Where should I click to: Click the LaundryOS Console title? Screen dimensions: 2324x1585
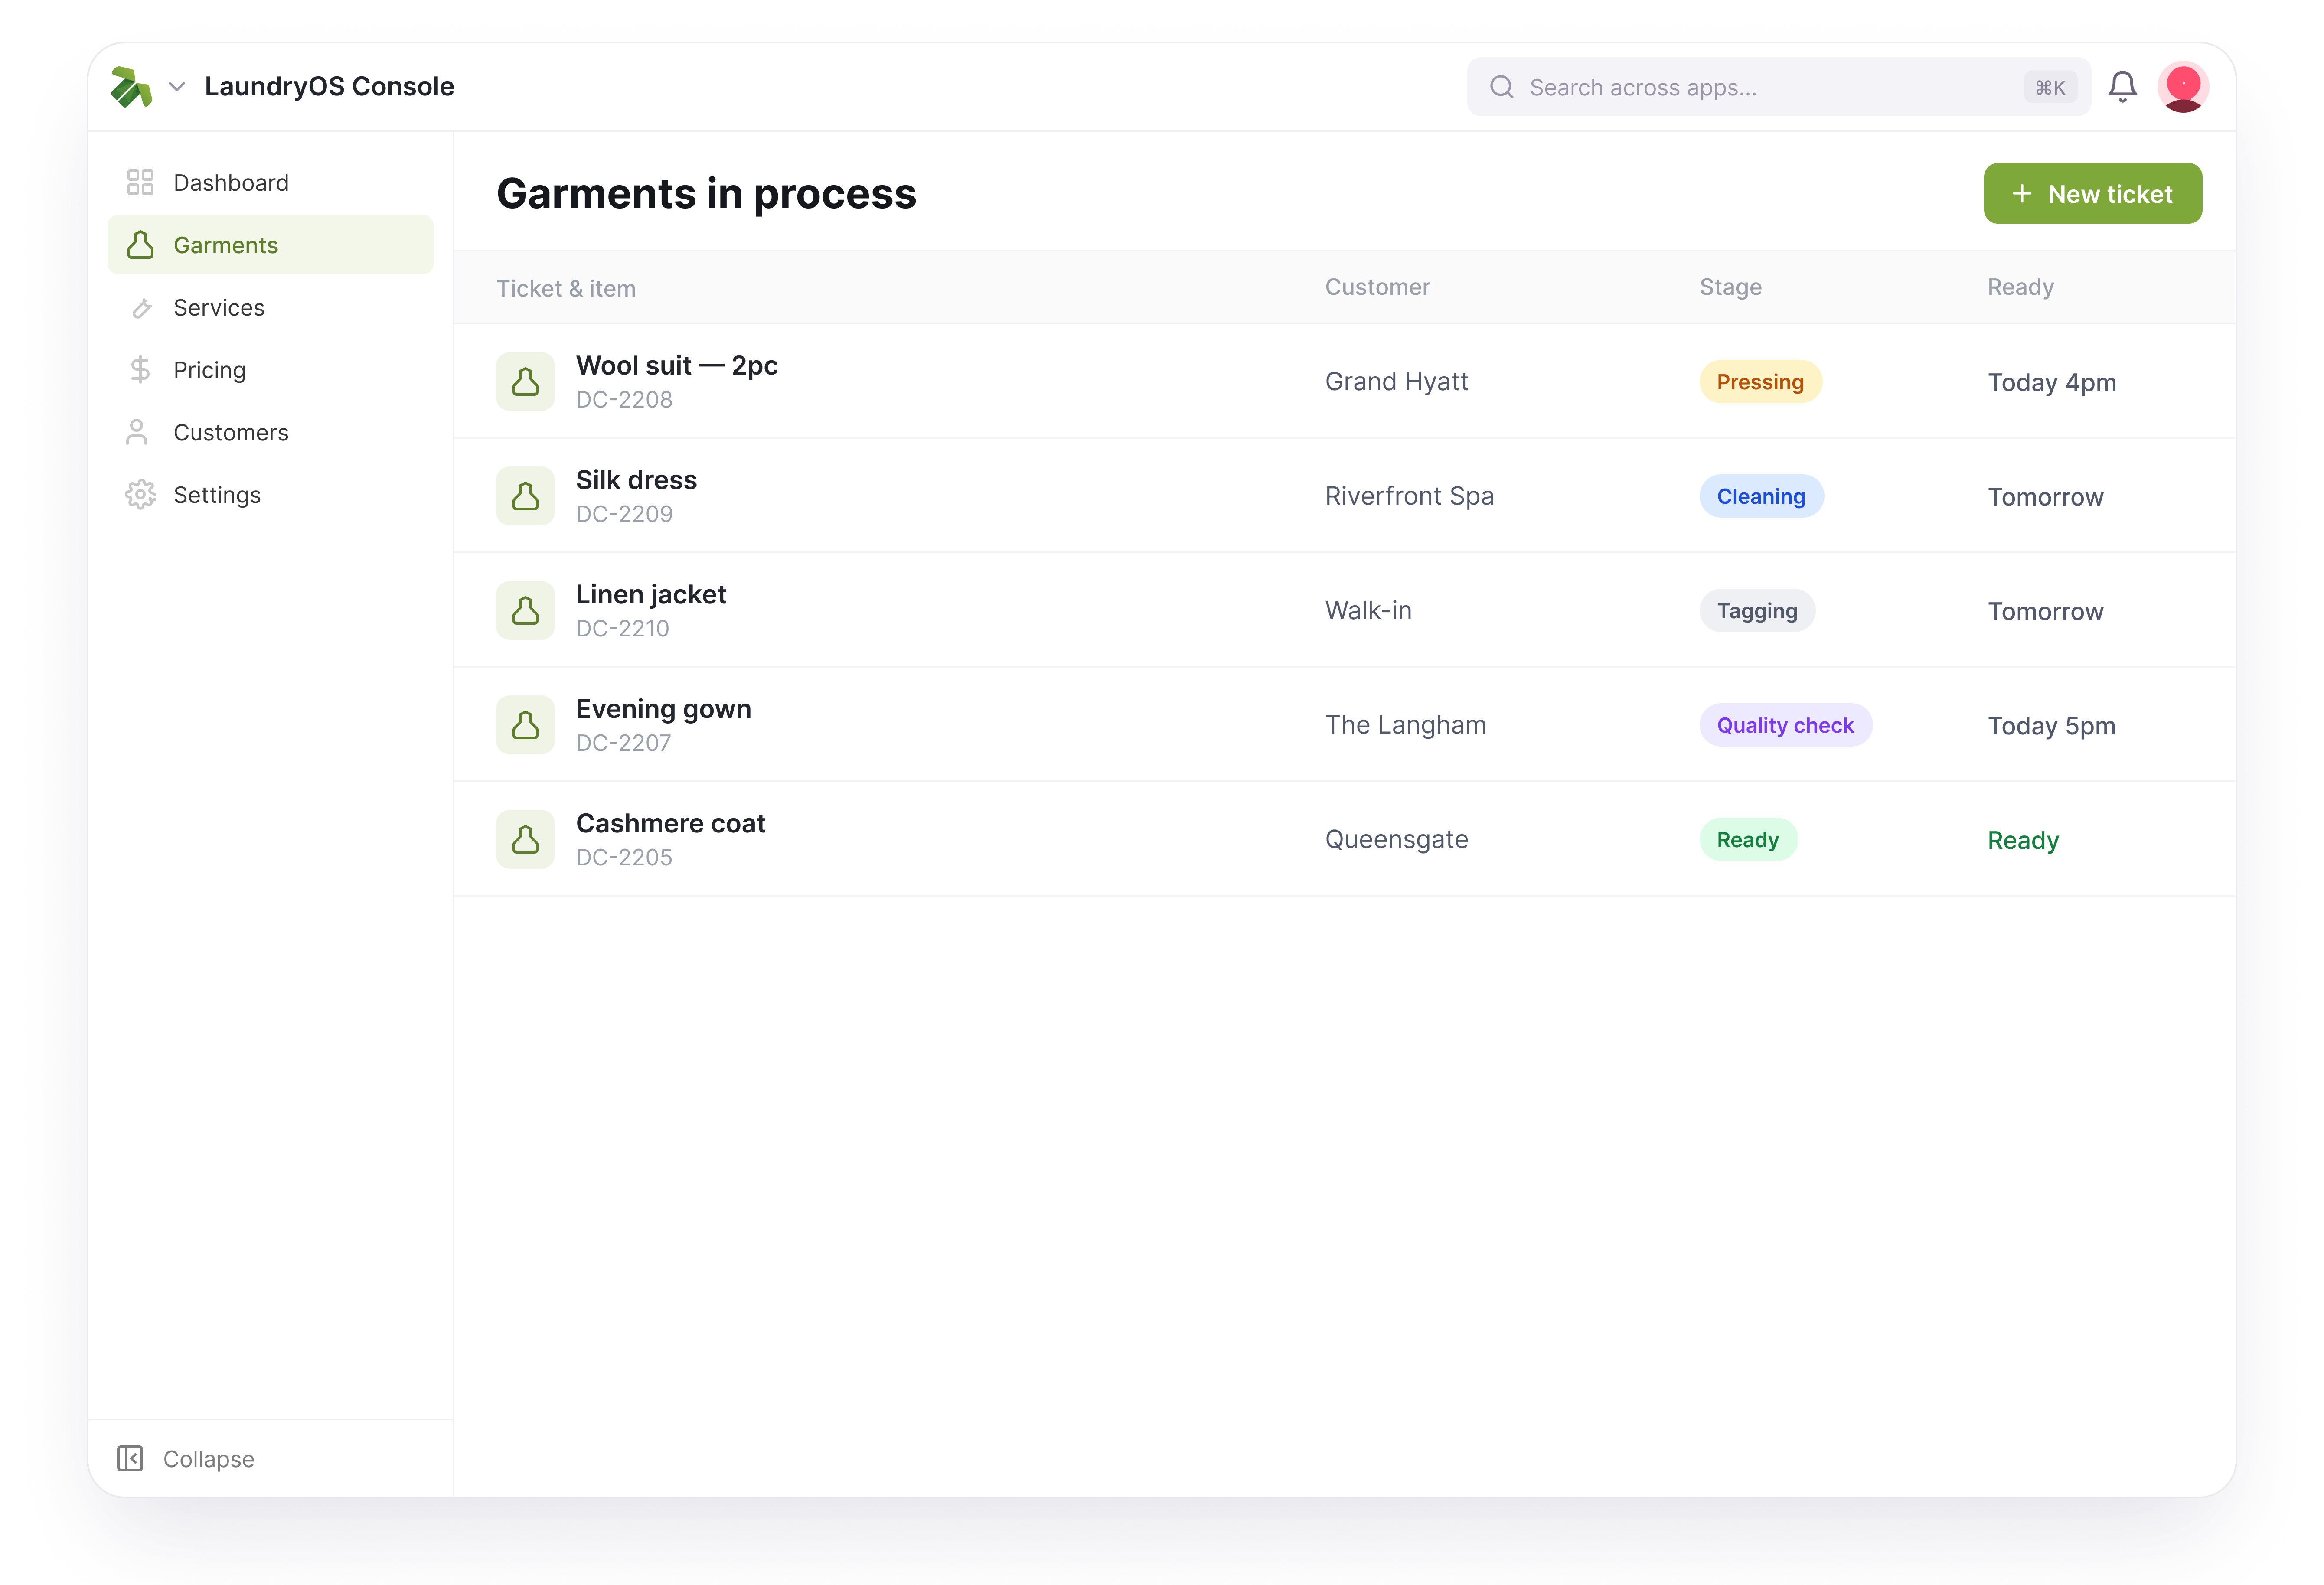329,87
